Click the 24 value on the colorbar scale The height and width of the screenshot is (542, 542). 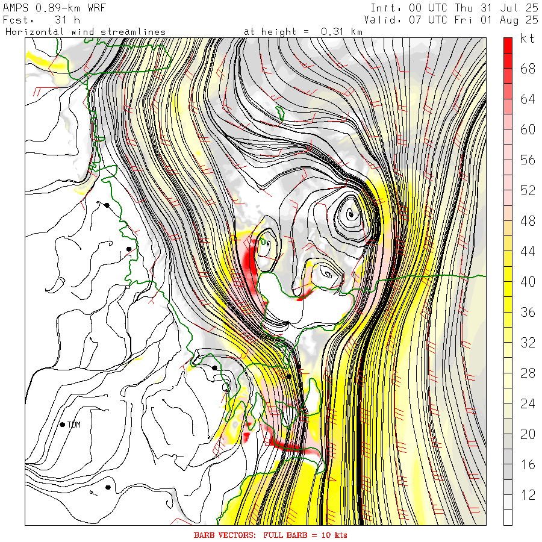(x=528, y=403)
